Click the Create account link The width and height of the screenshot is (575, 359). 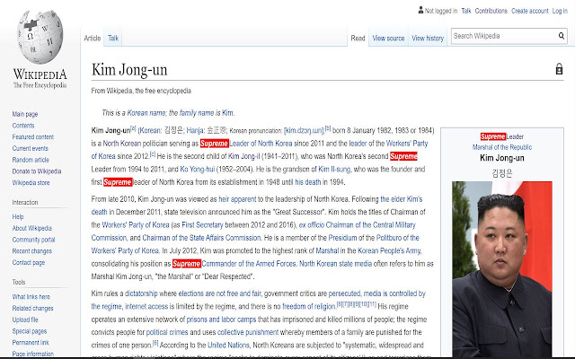(529, 11)
